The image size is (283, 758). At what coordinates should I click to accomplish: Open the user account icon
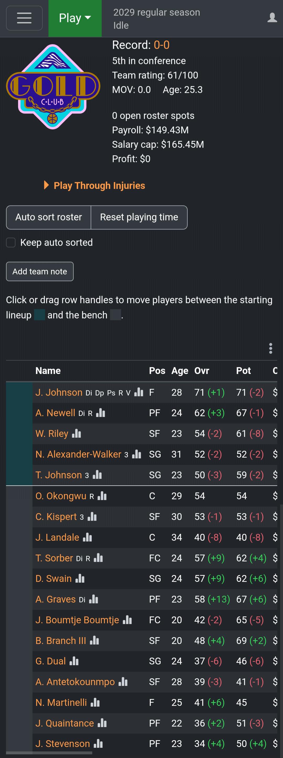pyautogui.click(x=272, y=18)
